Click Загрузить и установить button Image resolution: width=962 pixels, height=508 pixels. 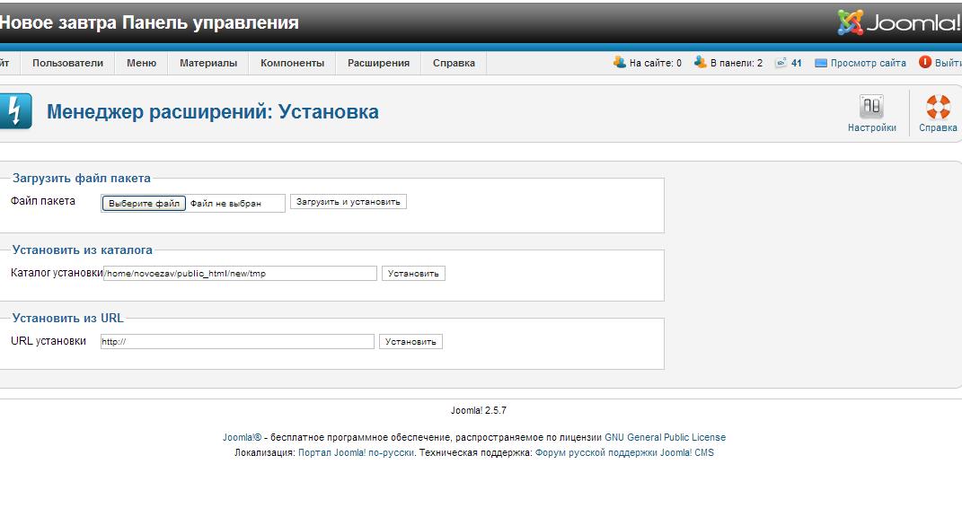pos(349,202)
